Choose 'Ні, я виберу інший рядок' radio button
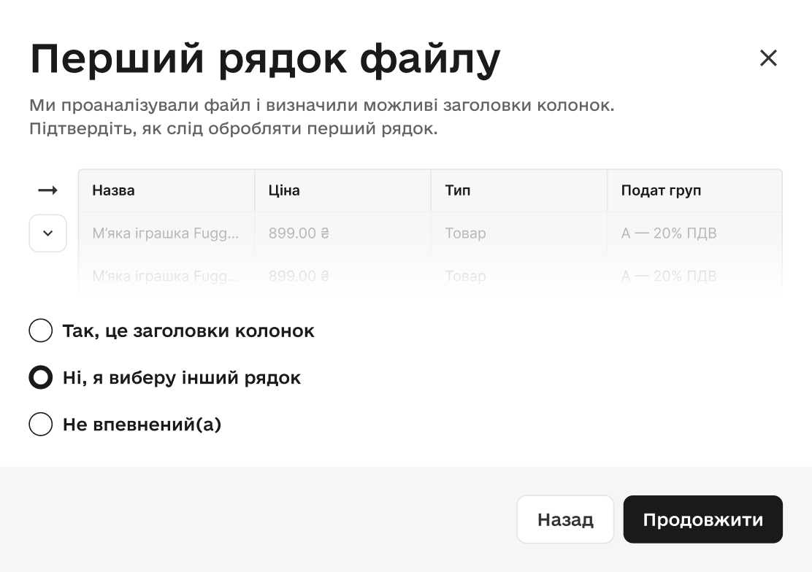Screen dimensions: 812x572 point(40,377)
